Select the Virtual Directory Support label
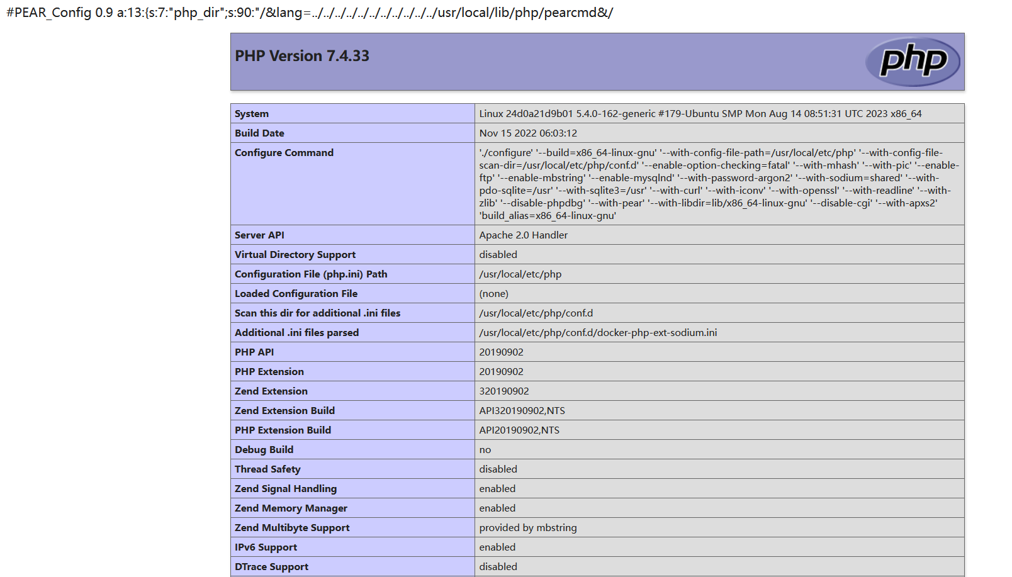The height and width of the screenshot is (577, 1012). (295, 255)
